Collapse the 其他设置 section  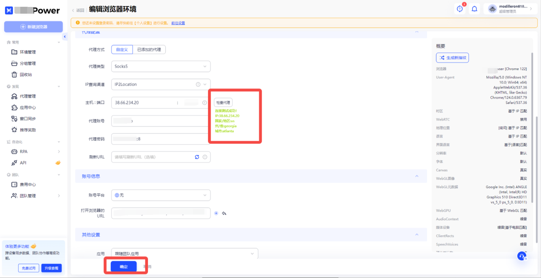[x=417, y=235]
